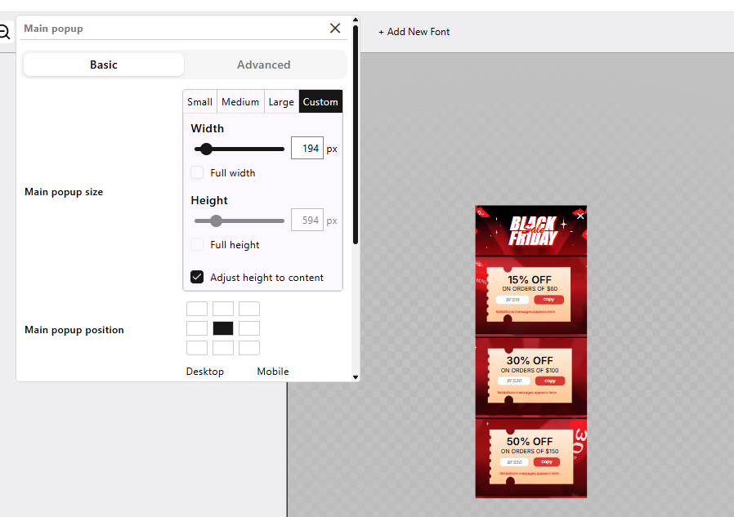Set popup position to top center
The width and height of the screenshot is (734, 517).
pyautogui.click(x=223, y=309)
